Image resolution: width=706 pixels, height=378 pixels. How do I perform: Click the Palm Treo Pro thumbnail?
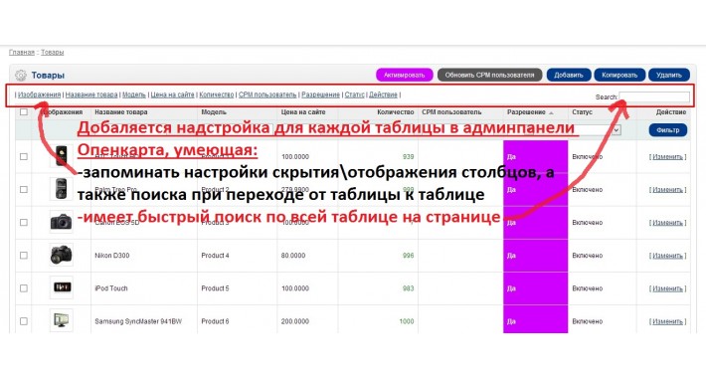62,189
